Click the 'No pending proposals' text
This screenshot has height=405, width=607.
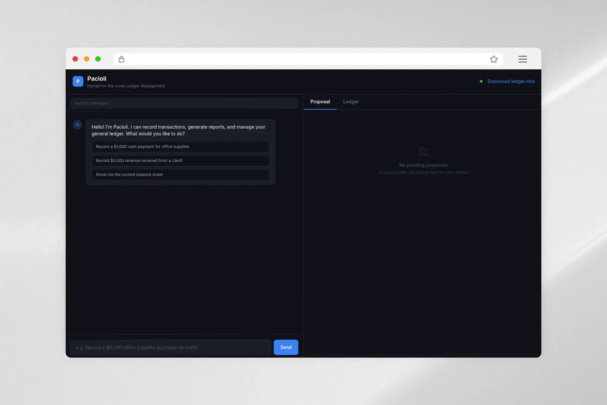pyautogui.click(x=423, y=165)
